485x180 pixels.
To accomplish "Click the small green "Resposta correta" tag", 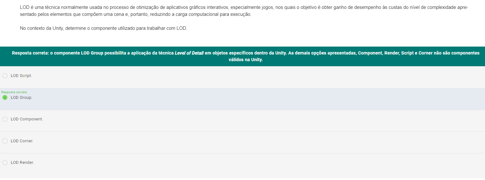I will pyautogui.click(x=14, y=92).
